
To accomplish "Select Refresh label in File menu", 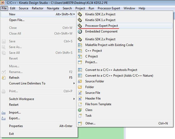I will [x=14, y=78].
